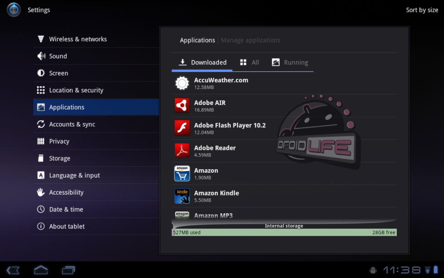This screenshot has height=278, width=444.
Task: Click the Adobe Flash Player icon
Action: pyautogui.click(x=182, y=128)
